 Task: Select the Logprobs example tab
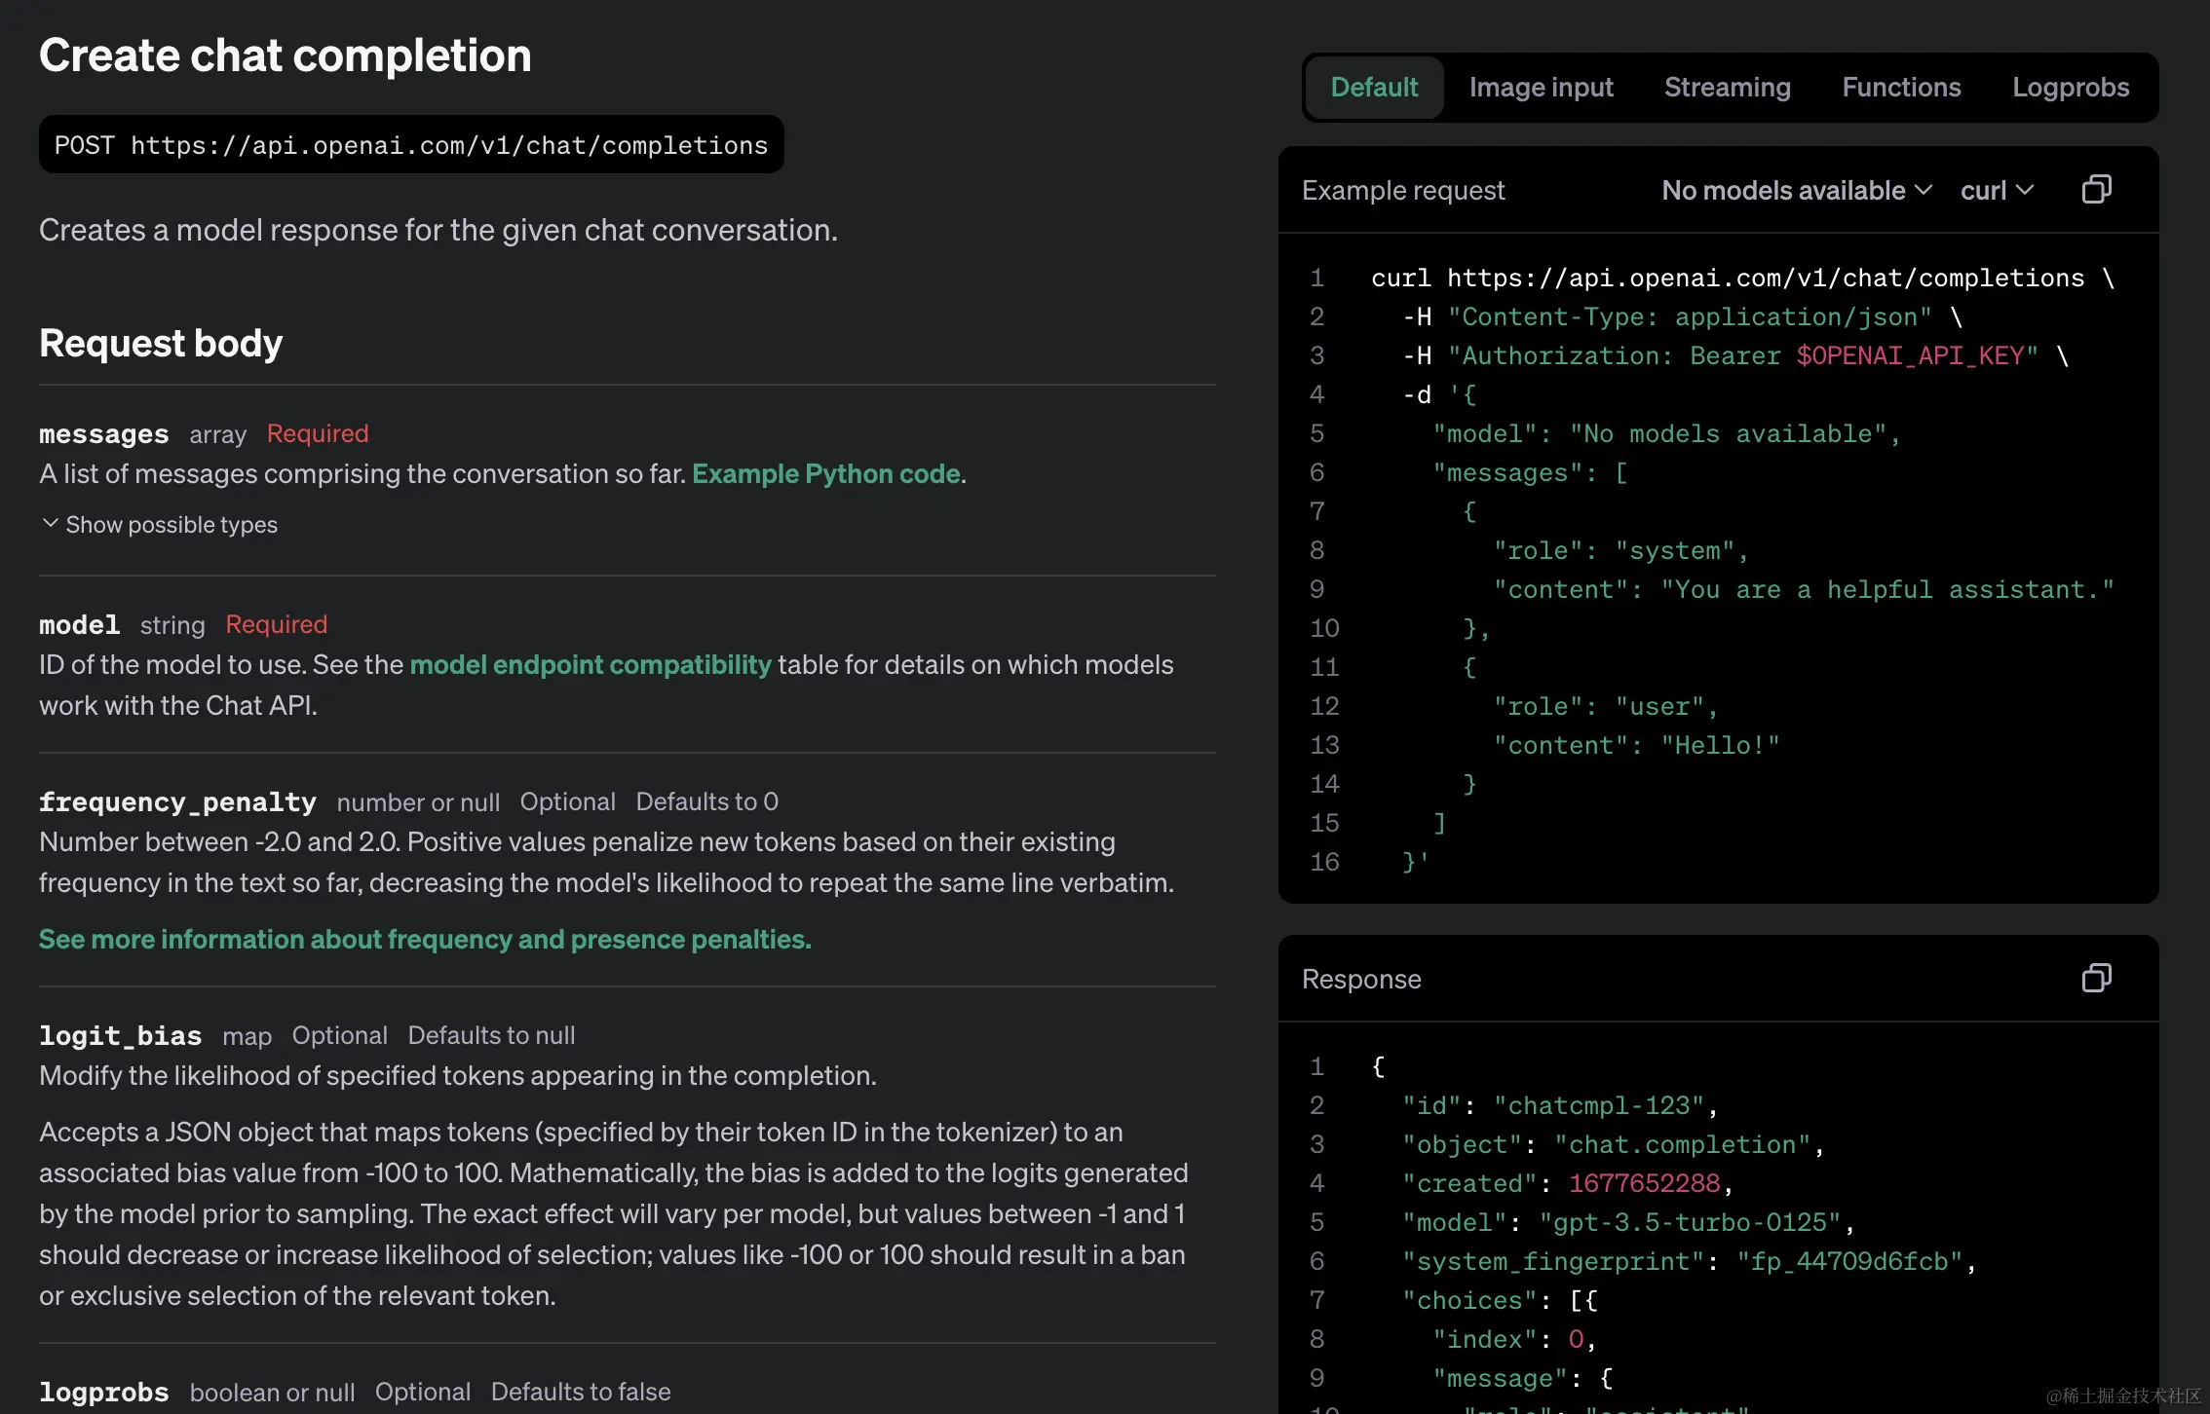[x=2071, y=87]
